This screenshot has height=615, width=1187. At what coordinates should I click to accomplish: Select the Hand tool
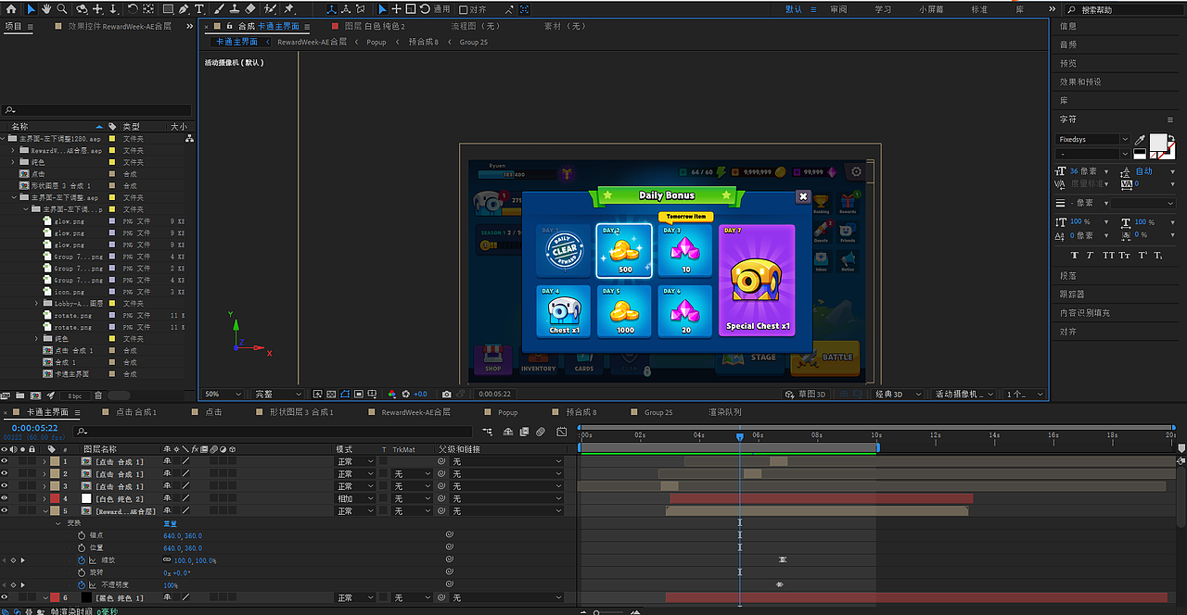[x=46, y=8]
